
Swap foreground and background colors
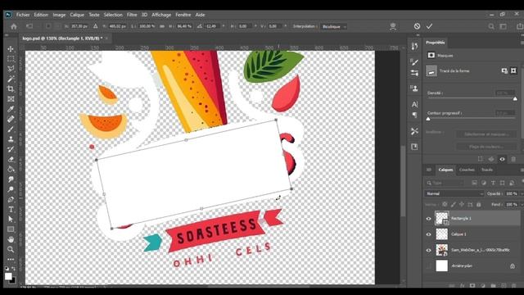point(14,268)
